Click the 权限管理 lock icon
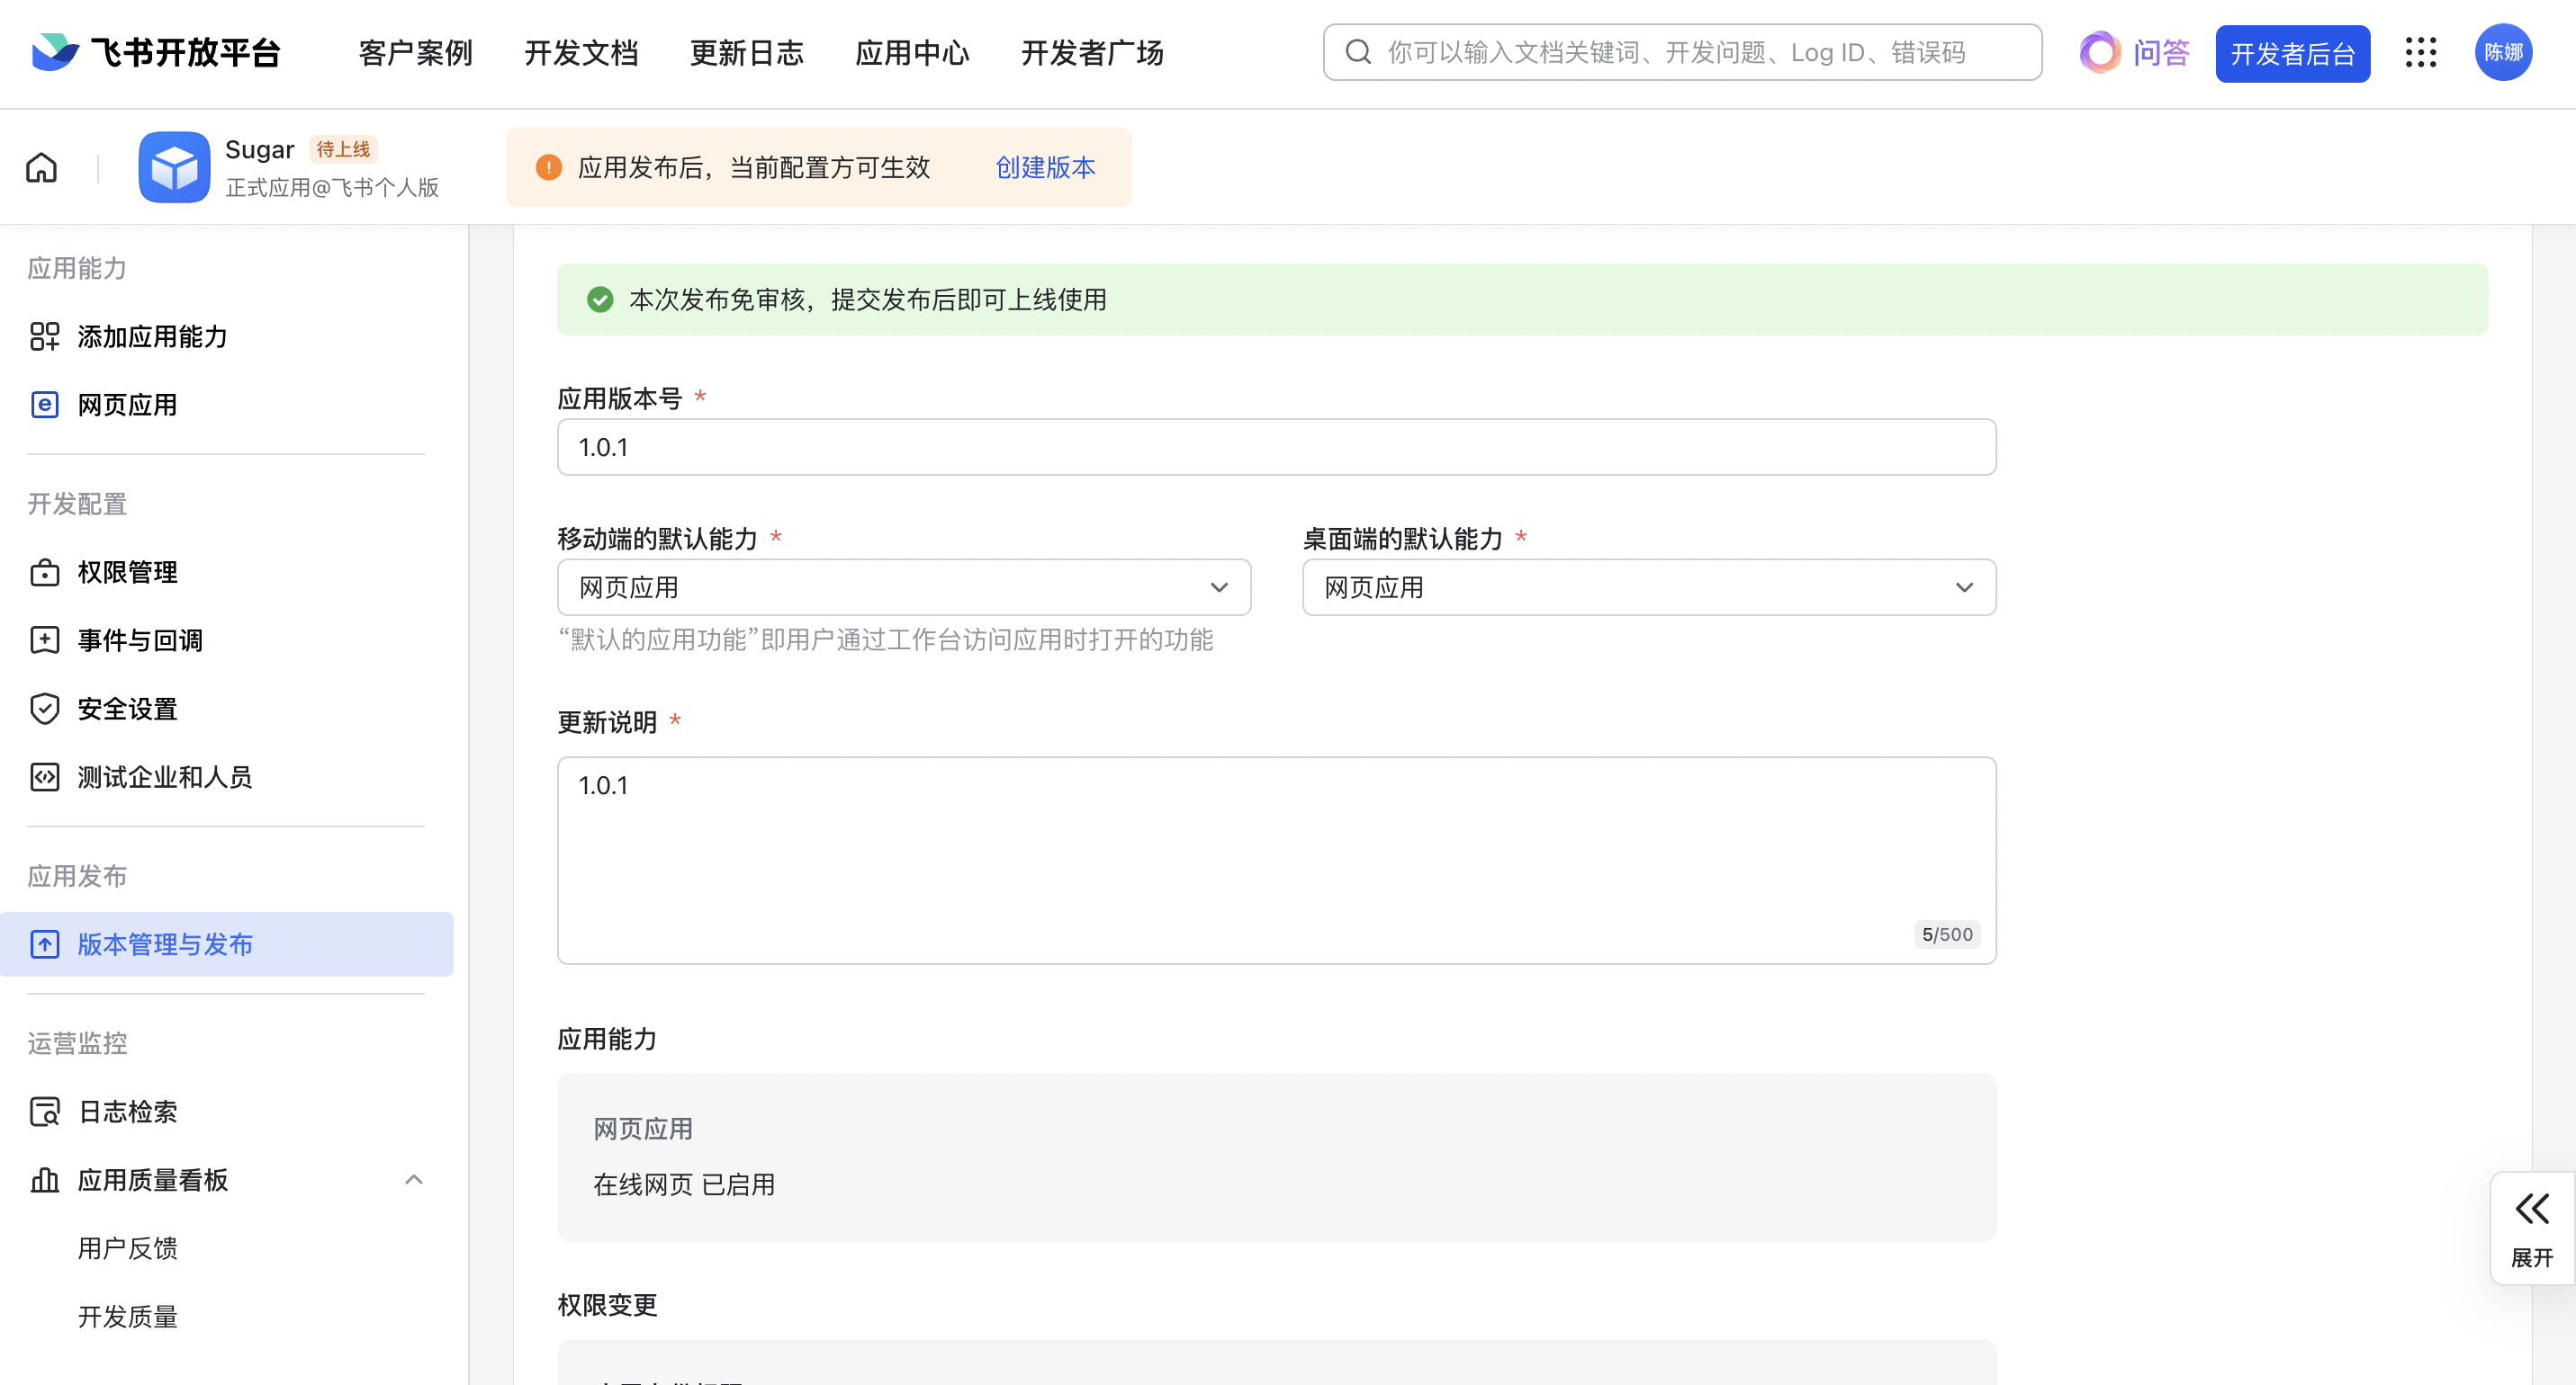Image resolution: width=2576 pixels, height=1385 pixels. coord(44,573)
